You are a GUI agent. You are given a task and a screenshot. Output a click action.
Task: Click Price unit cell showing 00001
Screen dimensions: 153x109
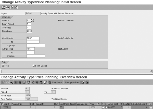(x=93, y=107)
